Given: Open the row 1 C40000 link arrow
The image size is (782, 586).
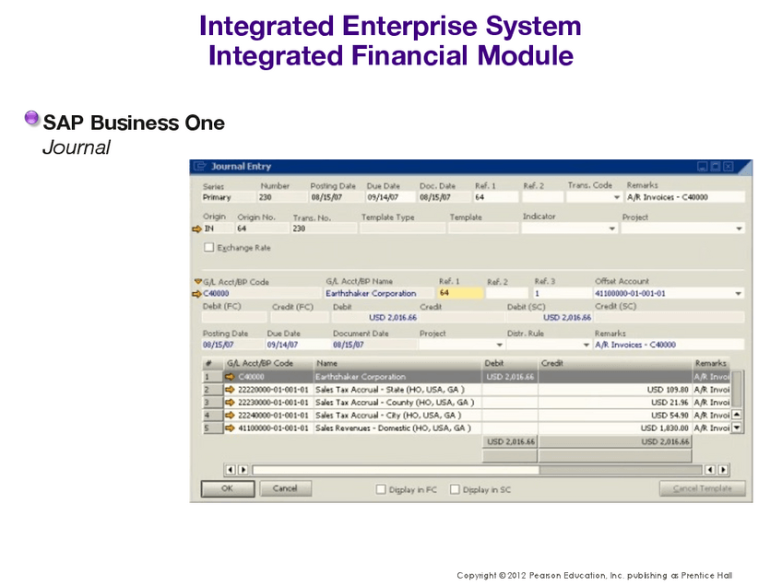Looking at the screenshot, I should pyautogui.click(x=230, y=377).
